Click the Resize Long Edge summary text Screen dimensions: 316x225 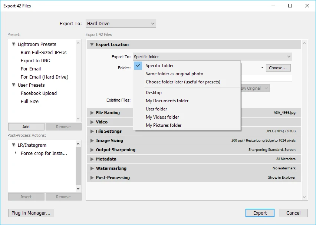(x=263, y=140)
